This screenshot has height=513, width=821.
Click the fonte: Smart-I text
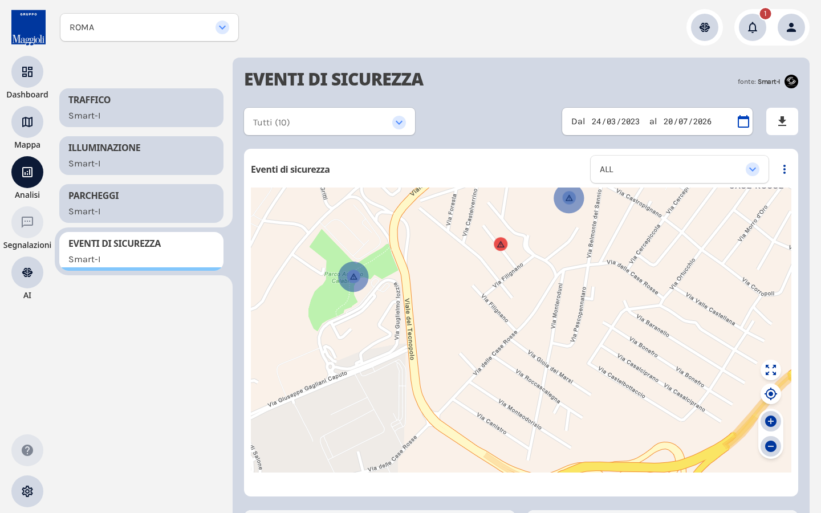pyautogui.click(x=759, y=82)
